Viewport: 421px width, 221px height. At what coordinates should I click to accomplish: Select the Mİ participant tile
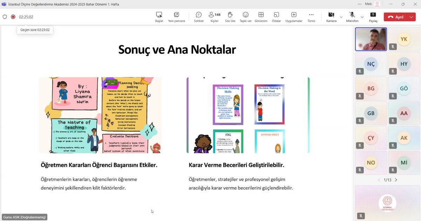404,163
